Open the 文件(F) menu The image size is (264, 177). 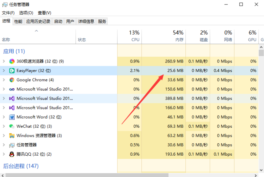pyautogui.click(x=8, y=13)
